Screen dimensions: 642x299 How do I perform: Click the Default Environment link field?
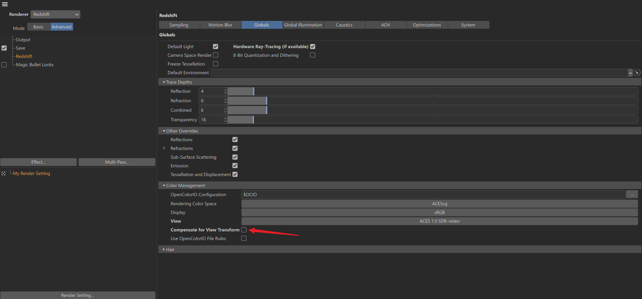(419, 73)
